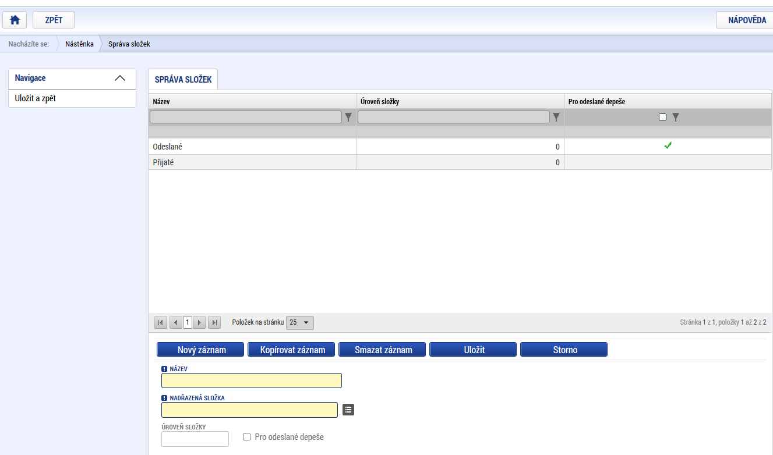773x455 pixels.
Task: Focus the ÚROVEŇ SLOŽKY field
Action: coord(195,439)
